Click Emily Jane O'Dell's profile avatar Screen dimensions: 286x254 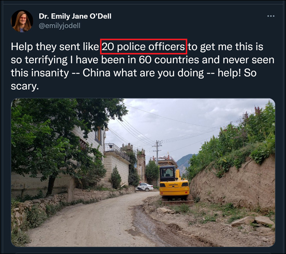pos(22,21)
